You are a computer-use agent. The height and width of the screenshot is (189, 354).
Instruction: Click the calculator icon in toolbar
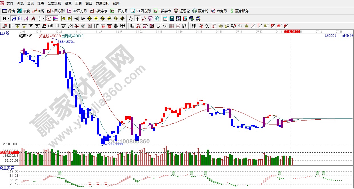pyautogui.click(x=172, y=19)
